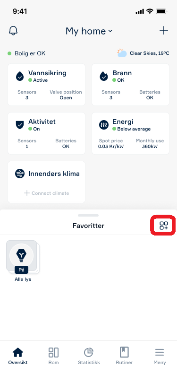Toggle the Alle lys light group
Viewport: 177px width, 384px height.
pyautogui.click(x=22, y=257)
